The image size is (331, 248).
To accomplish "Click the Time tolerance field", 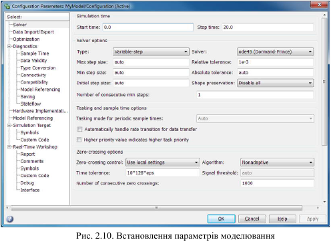I will 163,172.
